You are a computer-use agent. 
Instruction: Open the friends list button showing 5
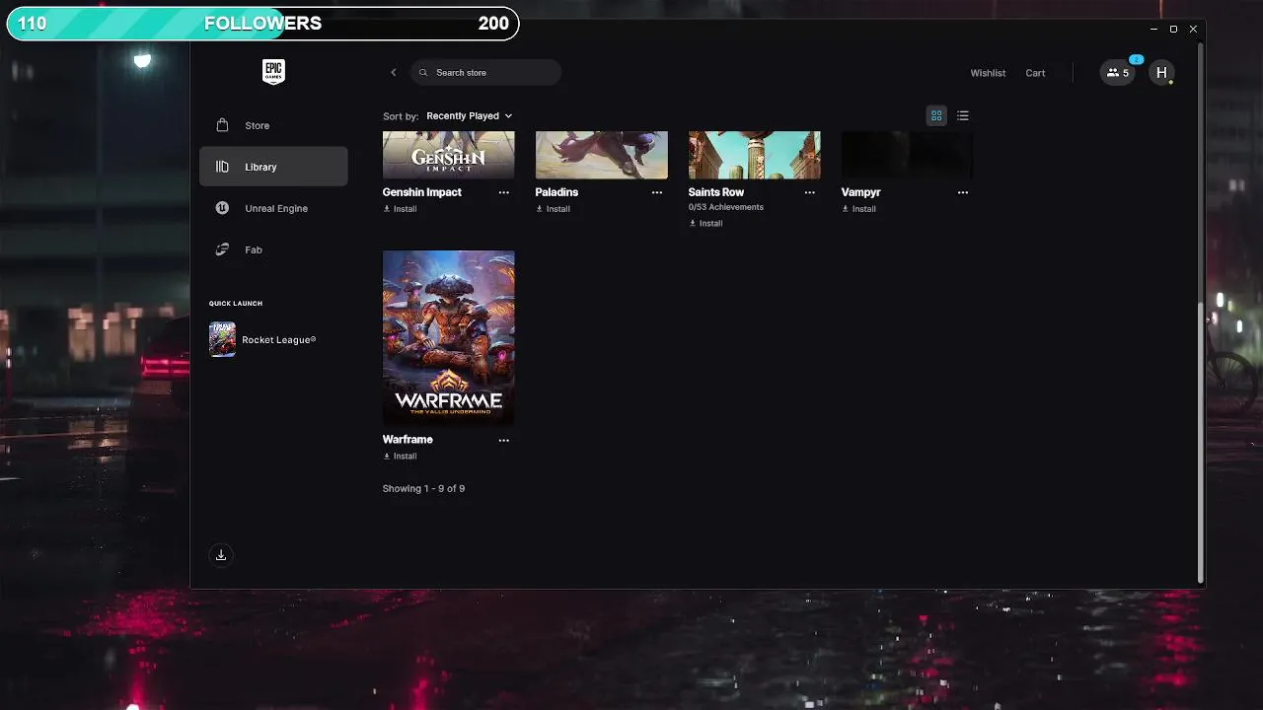pos(1118,72)
